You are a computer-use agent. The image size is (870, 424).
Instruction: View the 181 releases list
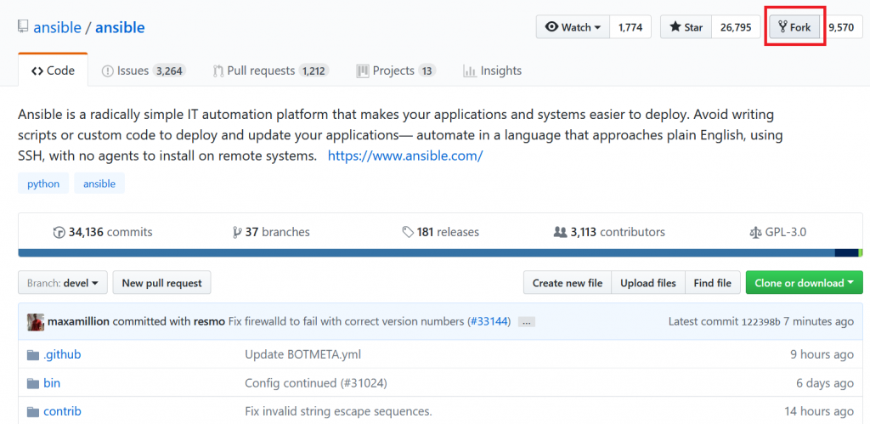point(441,232)
